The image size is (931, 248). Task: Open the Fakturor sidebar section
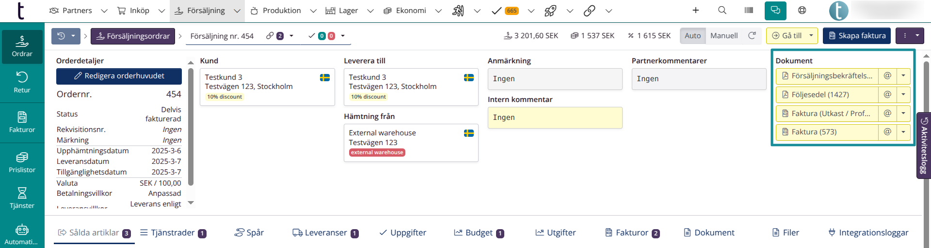(22, 122)
